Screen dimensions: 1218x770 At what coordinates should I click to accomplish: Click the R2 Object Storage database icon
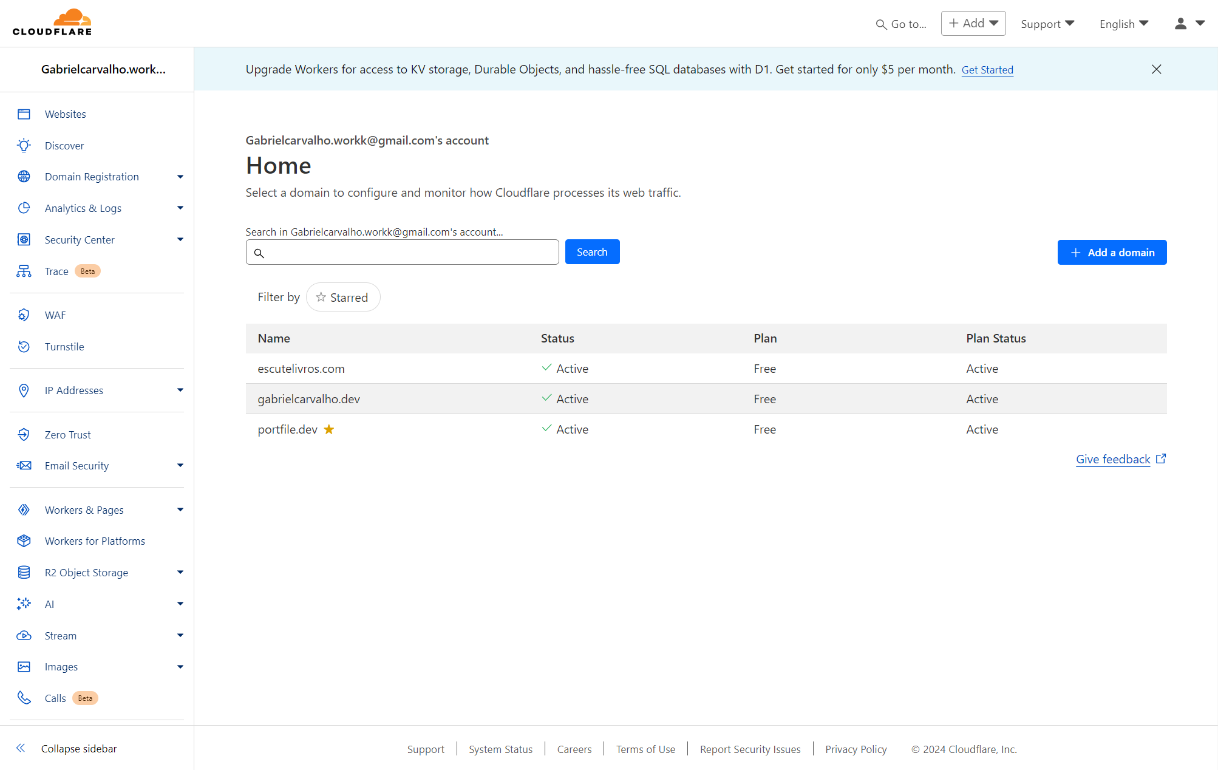pos(24,573)
